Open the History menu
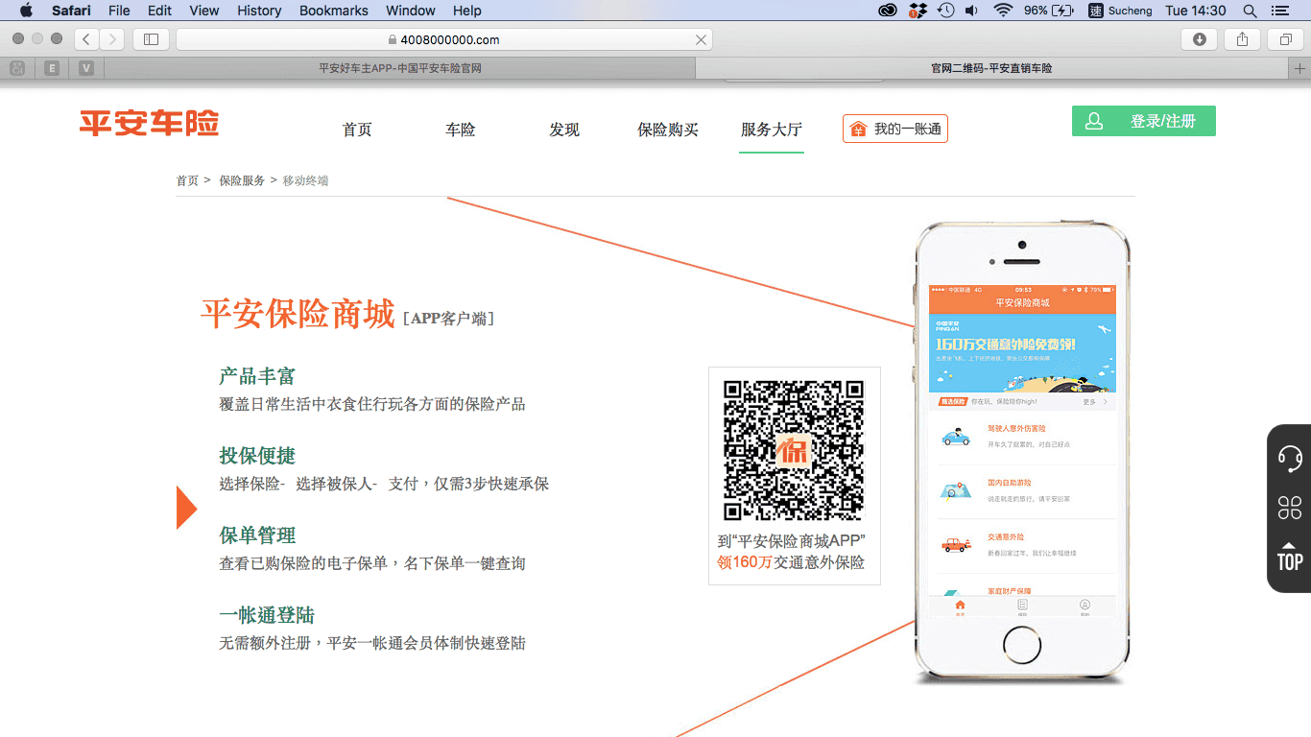 pyautogui.click(x=259, y=11)
